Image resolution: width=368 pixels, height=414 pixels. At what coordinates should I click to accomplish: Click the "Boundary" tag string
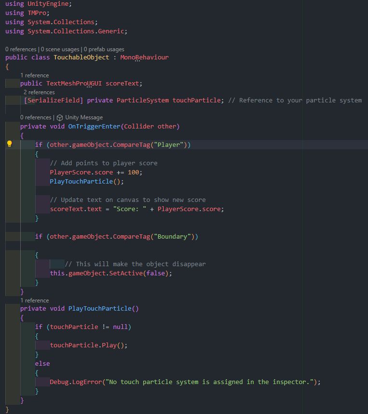coord(176,237)
